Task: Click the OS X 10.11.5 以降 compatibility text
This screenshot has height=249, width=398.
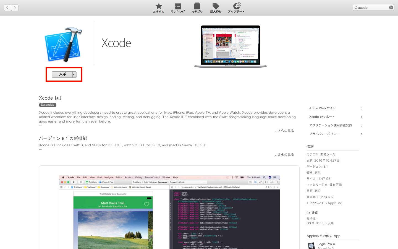Action: click(320, 223)
